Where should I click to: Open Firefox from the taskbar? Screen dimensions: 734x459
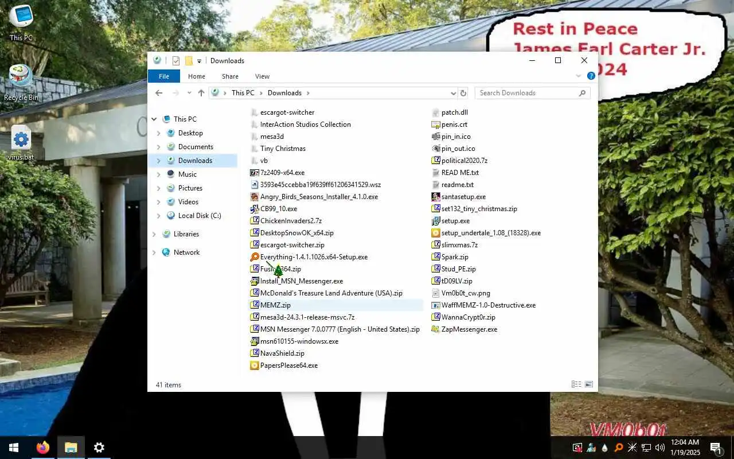point(43,448)
